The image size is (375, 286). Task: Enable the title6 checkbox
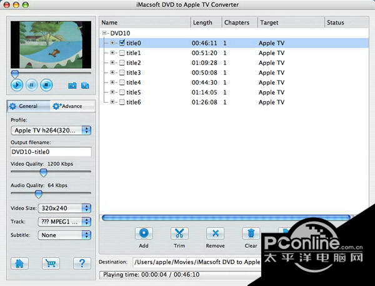coord(122,102)
